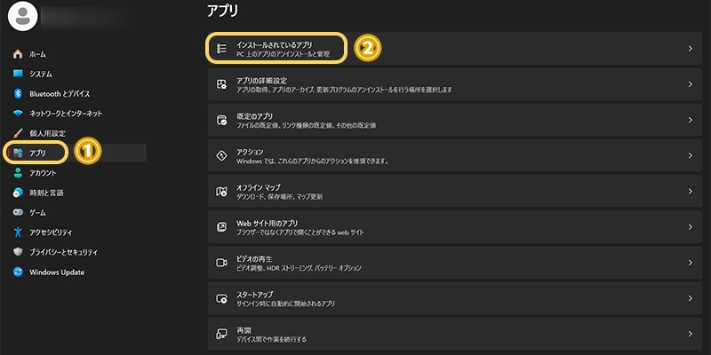711x355 pixels.
Task: Go to システム settings in sidebar
Action: tap(40, 75)
